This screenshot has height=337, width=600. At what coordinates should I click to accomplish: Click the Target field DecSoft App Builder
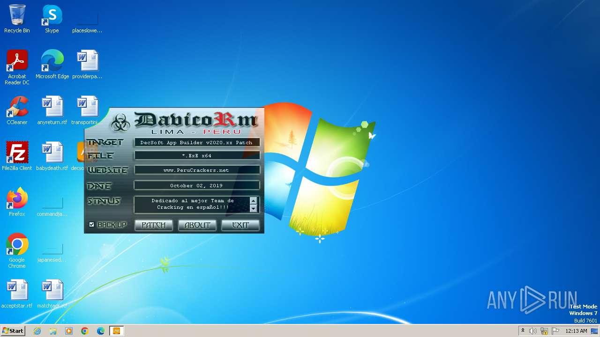pos(197,142)
